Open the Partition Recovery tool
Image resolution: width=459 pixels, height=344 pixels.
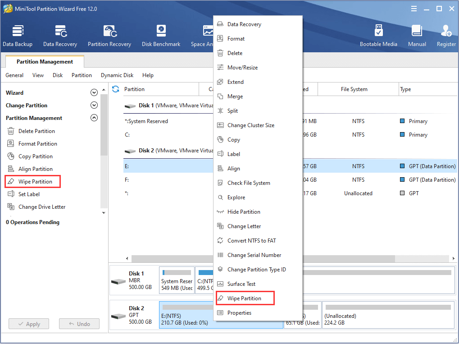coord(109,36)
